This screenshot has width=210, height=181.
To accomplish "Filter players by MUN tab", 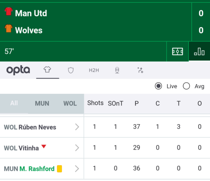I will pyautogui.click(x=42, y=104).
